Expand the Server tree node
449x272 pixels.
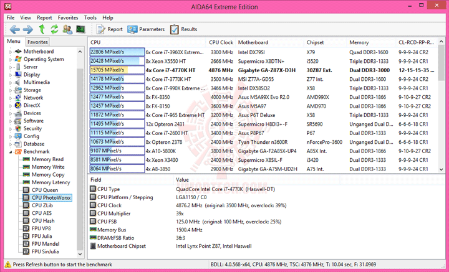pyautogui.click(x=11, y=67)
